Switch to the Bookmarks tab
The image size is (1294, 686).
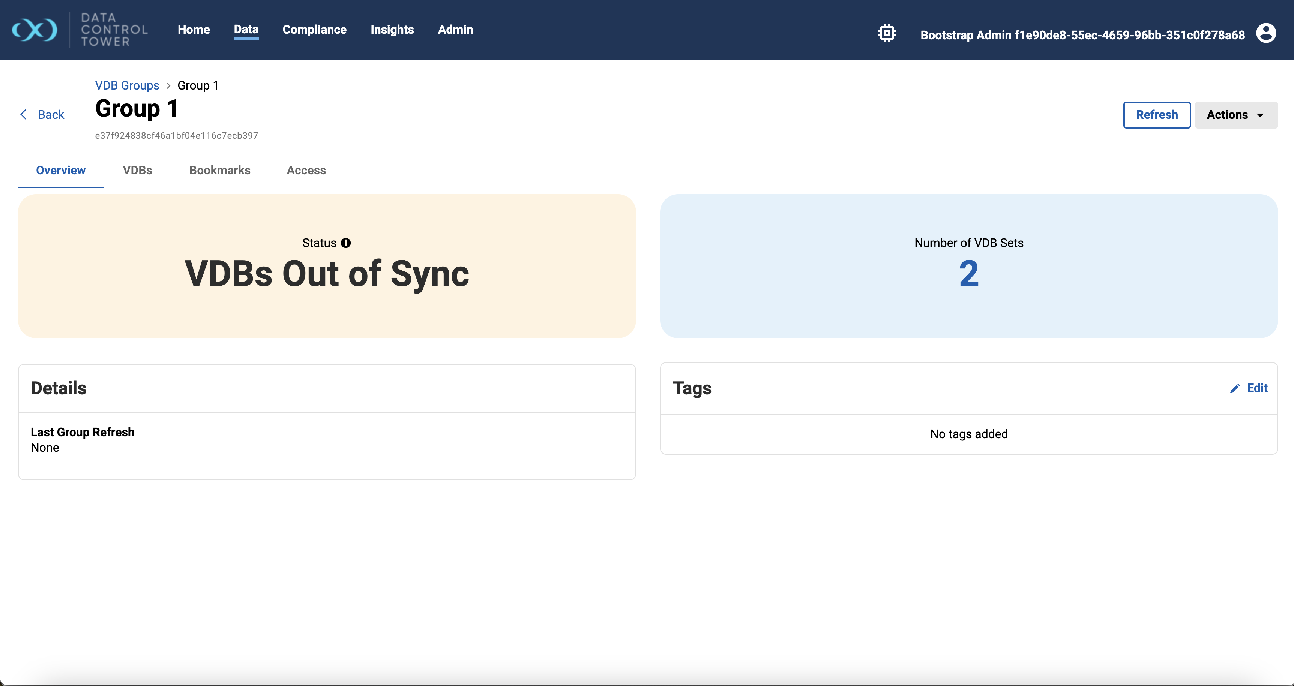click(219, 170)
